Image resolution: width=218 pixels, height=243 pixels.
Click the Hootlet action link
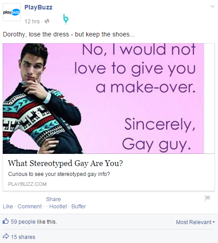coord(58,207)
